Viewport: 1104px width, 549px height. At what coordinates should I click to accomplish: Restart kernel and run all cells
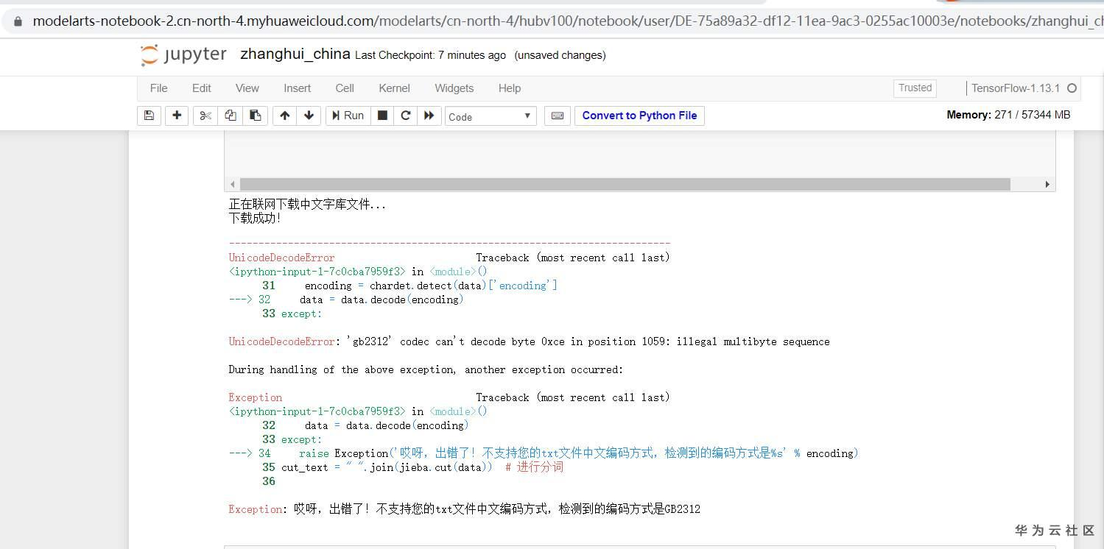click(x=429, y=116)
